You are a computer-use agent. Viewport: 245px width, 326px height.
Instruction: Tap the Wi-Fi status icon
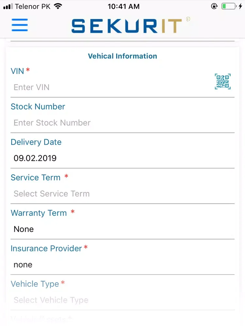(58, 6)
